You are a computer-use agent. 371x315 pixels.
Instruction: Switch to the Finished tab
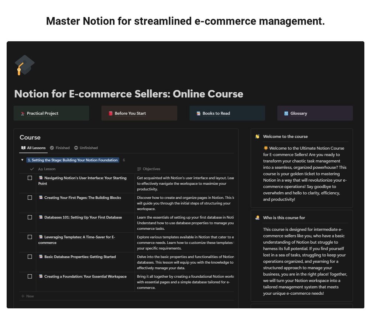[x=60, y=148]
